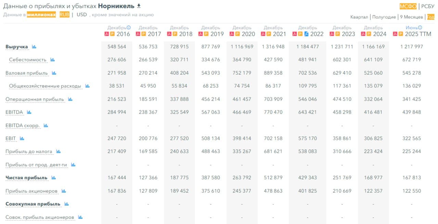
Task: Click the chart icon beside EBITDA
Action: point(29,112)
